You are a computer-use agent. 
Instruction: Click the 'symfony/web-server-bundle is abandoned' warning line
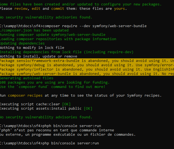(87, 74)
